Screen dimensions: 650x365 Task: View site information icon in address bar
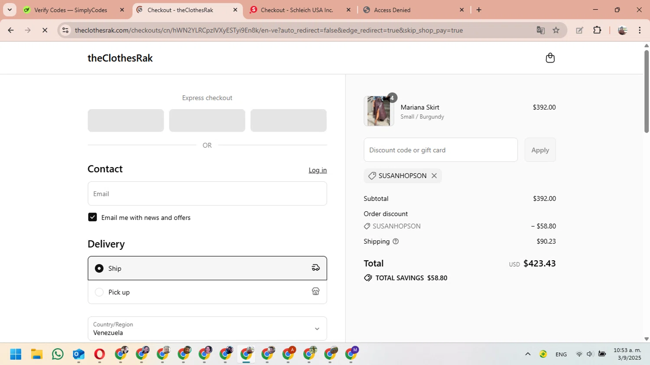pos(65,30)
